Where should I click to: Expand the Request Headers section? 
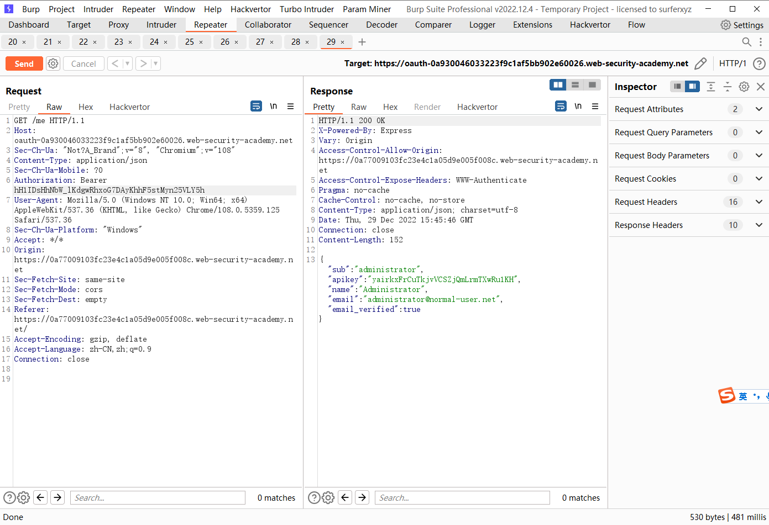759,201
